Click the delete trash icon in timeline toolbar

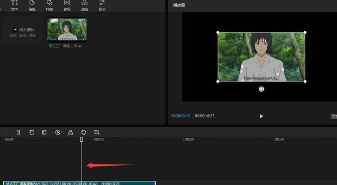31,132
